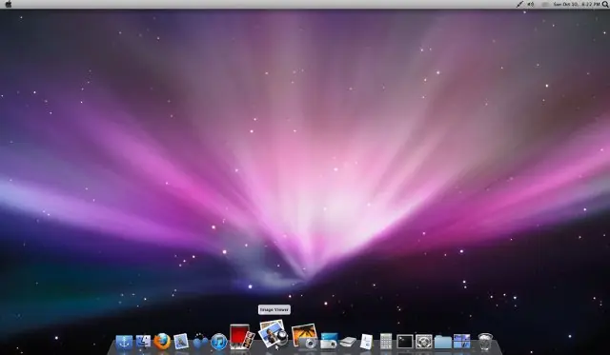This screenshot has width=610, height=355.
Task: Open the red screen filmstrip dock icon
Action: click(x=242, y=337)
